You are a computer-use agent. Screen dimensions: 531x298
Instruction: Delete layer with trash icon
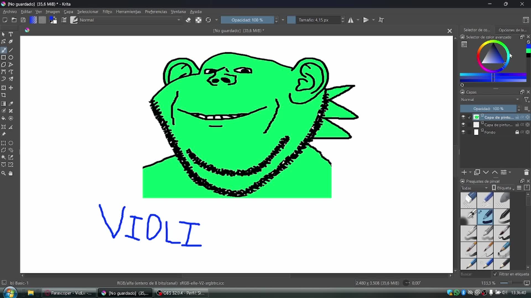tap(526, 172)
